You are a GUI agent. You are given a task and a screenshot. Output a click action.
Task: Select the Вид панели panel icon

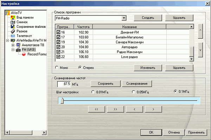point(13,18)
